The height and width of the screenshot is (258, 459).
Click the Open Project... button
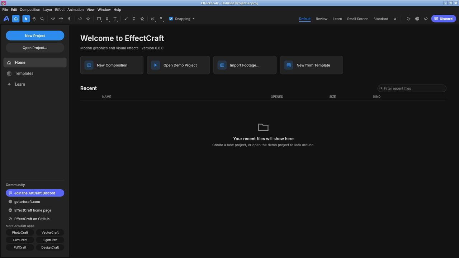[x=35, y=48]
